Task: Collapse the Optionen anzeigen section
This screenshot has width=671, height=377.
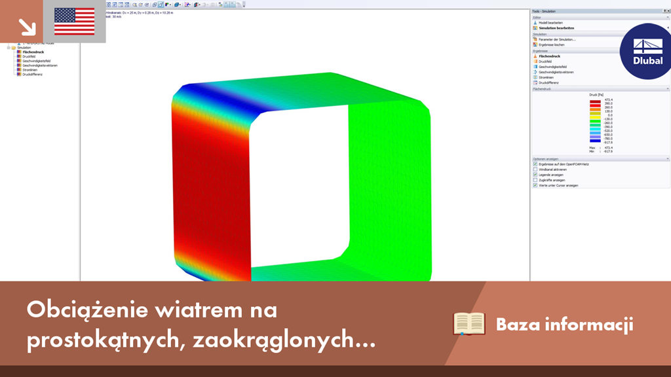Action: [666, 160]
